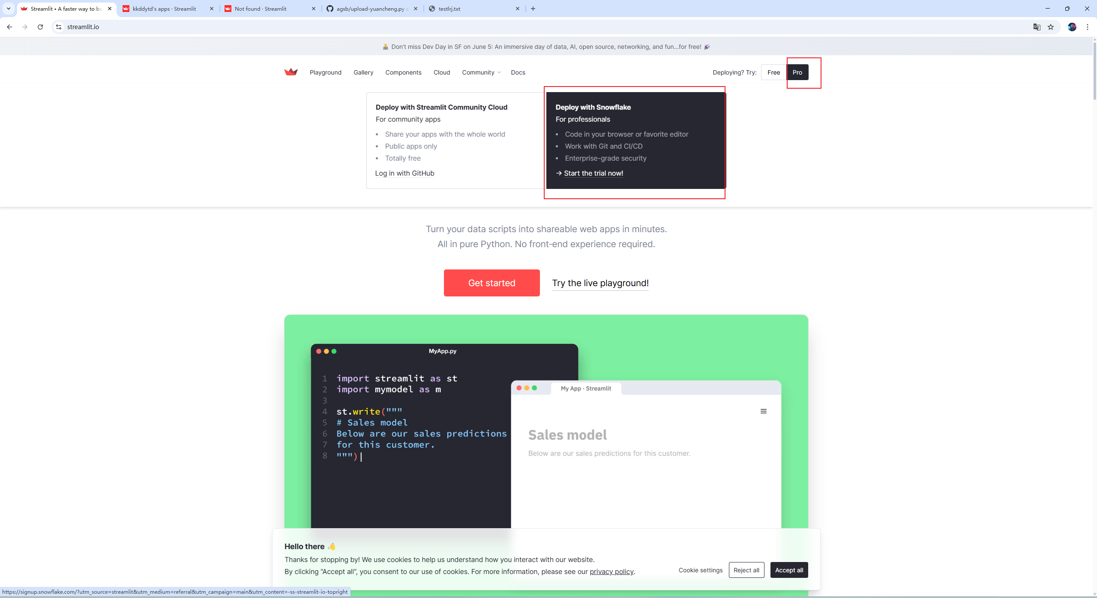Bookmark this page with the star icon
The height and width of the screenshot is (598, 1097).
1051,27
